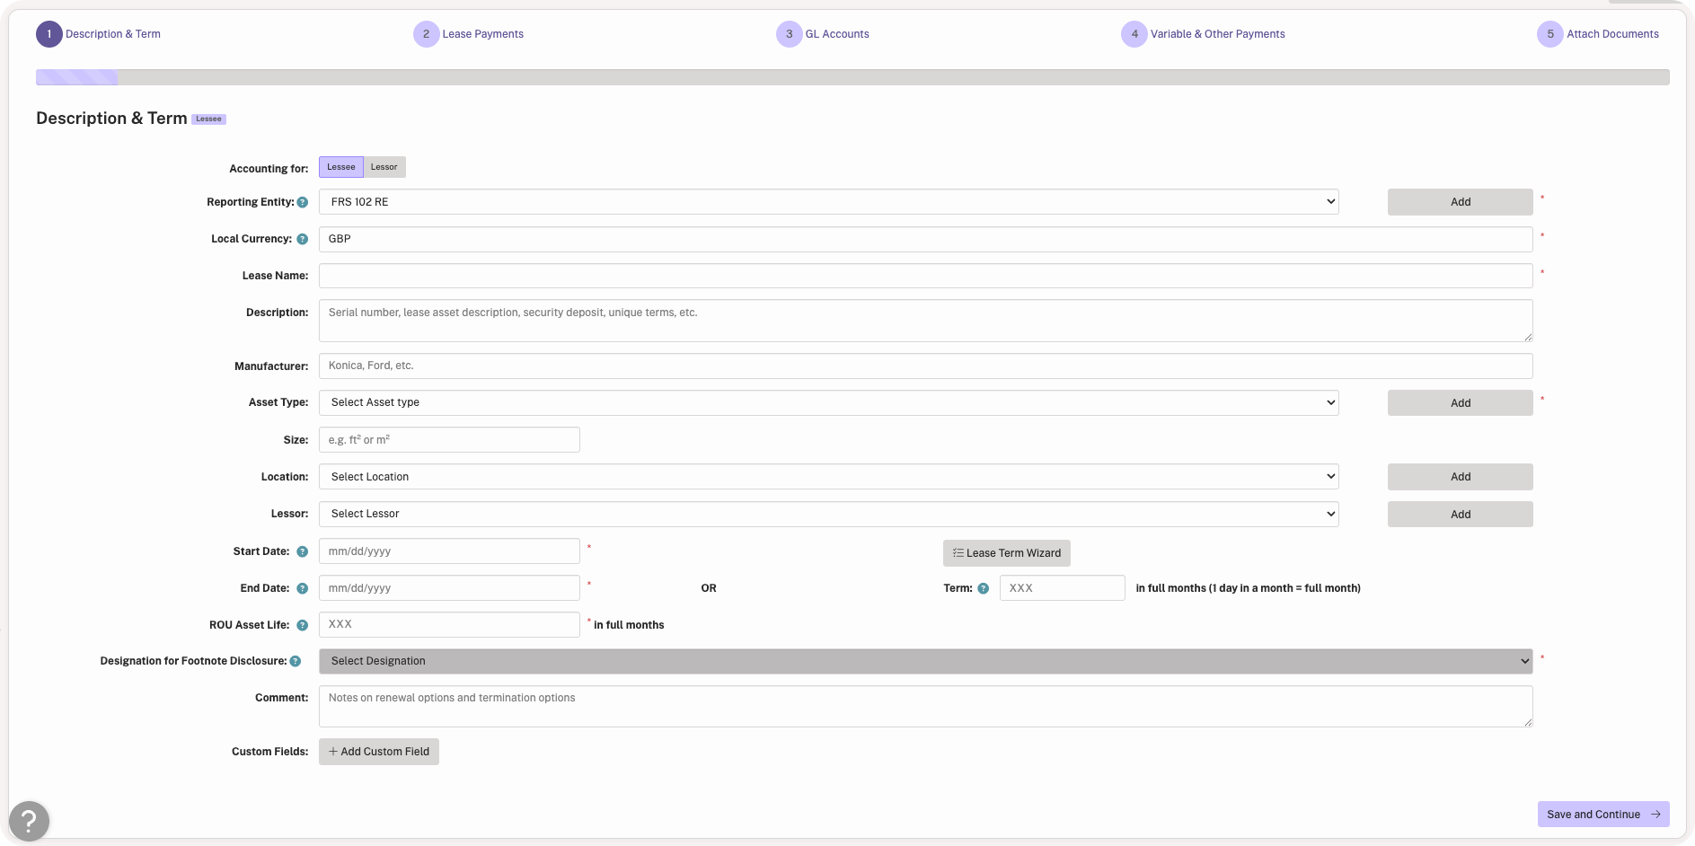Open the Select Asset type dropdown
The width and height of the screenshot is (1695, 846).
[x=828, y=402]
